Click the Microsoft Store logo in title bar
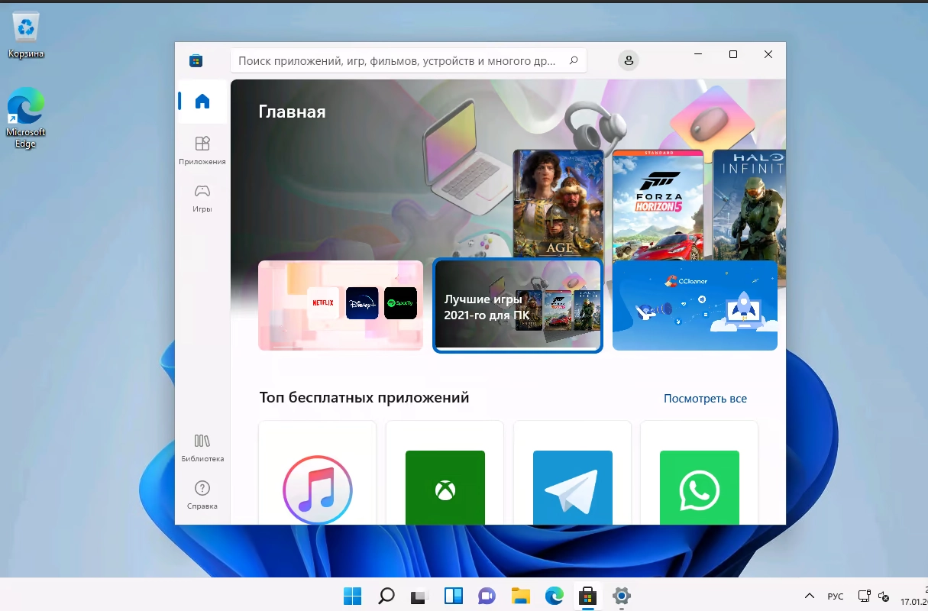The height and width of the screenshot is (611, 928). (196, 60)
